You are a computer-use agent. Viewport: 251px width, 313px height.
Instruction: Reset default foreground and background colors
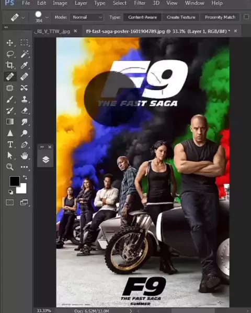pos(10,192)
